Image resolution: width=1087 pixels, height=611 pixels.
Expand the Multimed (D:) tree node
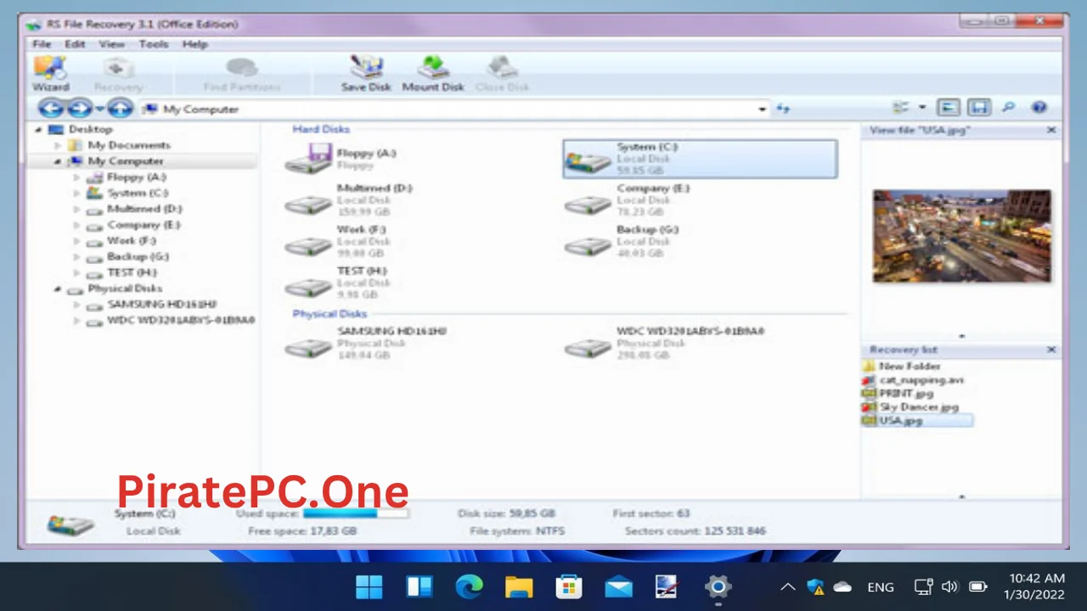(x=77, y=209)
